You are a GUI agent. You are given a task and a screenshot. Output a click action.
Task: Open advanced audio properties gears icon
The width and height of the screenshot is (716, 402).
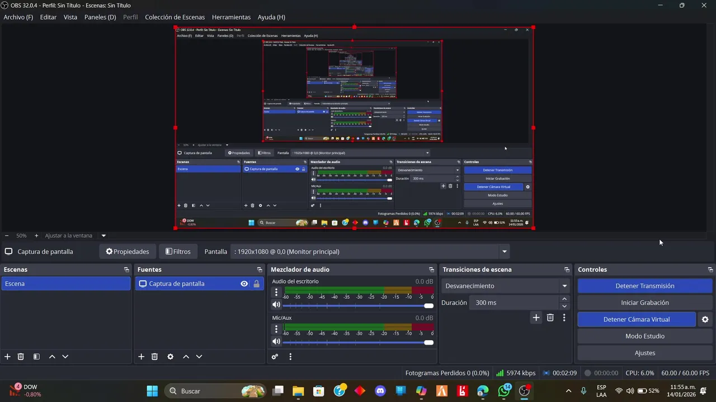275,357
